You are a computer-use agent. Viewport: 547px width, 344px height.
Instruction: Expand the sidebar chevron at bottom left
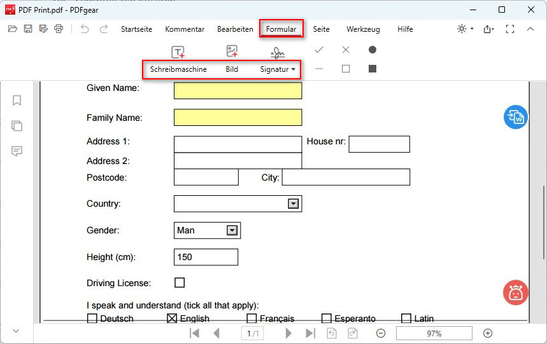(16, 331)
